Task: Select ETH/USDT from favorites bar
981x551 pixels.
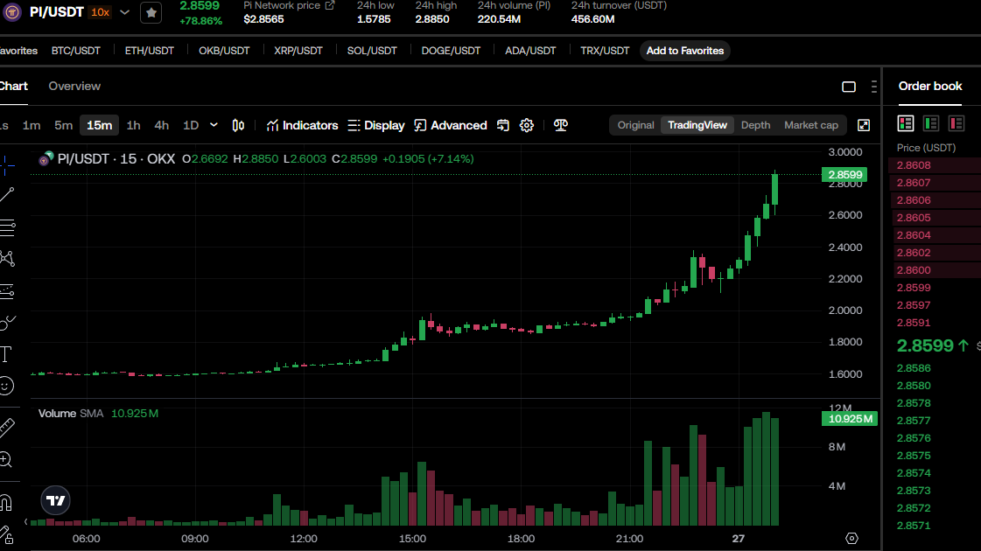Action: pyautogui.click(x=149, y=51)
